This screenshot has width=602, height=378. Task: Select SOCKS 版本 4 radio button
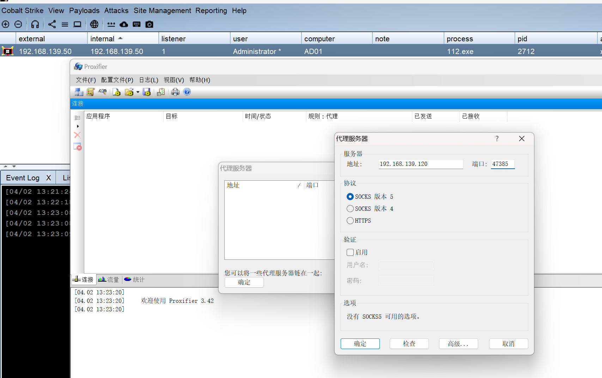click(350, 209)
